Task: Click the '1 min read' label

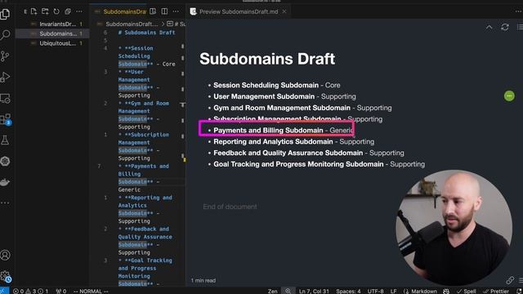Action: coord(203,281)
